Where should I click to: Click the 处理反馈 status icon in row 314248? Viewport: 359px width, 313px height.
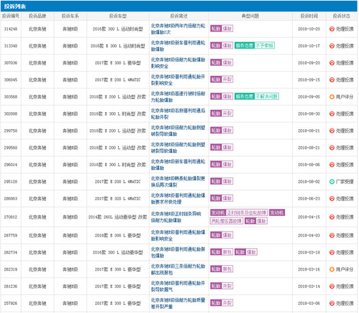click(x=332, y=29)
